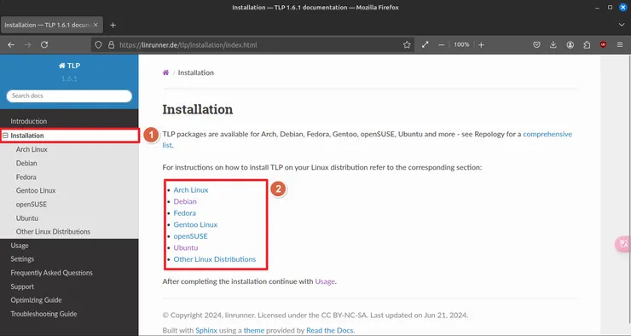Open the Firefox hamburger menu
631x336 pixels.
620,44
